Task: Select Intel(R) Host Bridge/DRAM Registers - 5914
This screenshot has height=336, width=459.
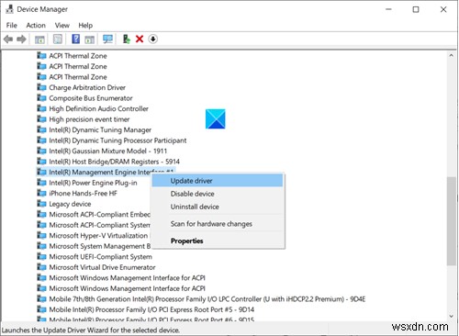Action: [114, 162]
